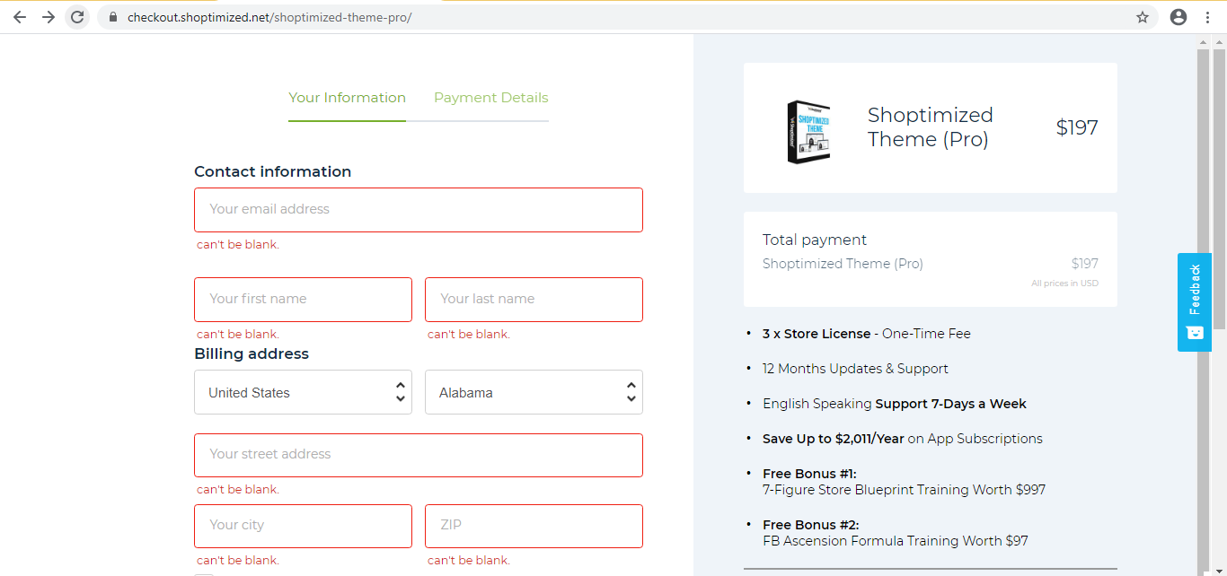Click the Billing address heading
The height and width of the screenshot is (576, 1227).
[252, 353]
